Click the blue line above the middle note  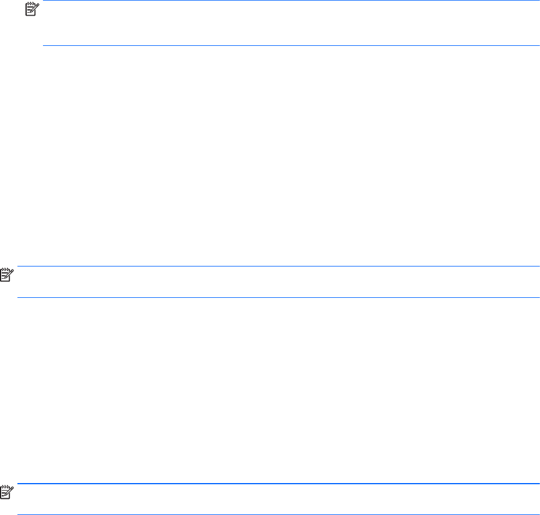tap(278, 266)
